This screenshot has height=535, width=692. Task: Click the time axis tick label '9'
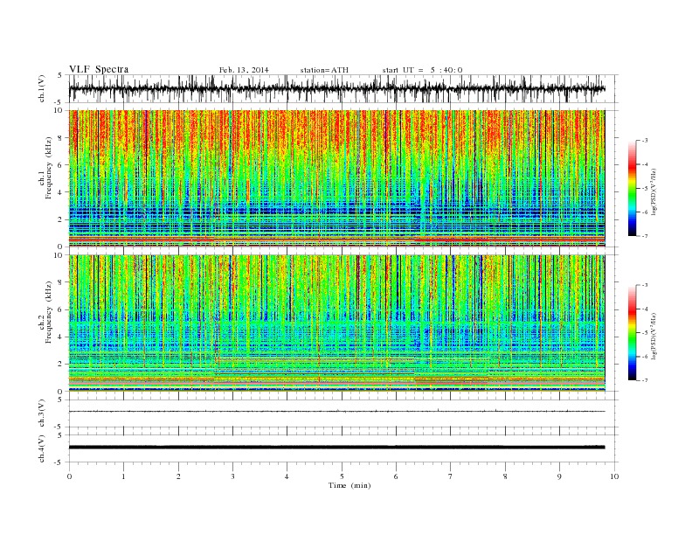559,476
